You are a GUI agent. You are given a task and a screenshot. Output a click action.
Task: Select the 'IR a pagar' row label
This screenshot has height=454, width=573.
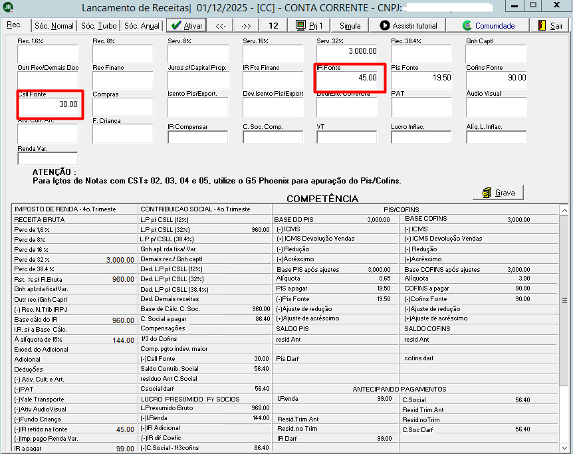point(28,448)
